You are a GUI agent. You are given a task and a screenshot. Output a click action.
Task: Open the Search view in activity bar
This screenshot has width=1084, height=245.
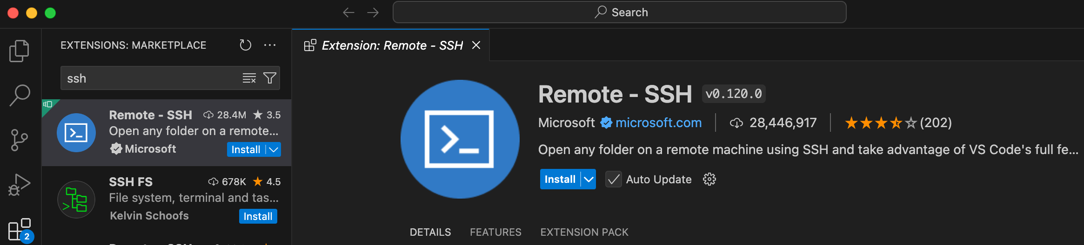[20, 96]
